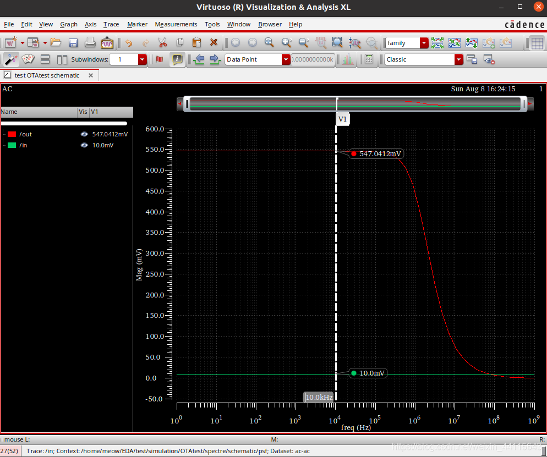
Task: Jump to previous data point arrow
Action: tap(199, 59)
